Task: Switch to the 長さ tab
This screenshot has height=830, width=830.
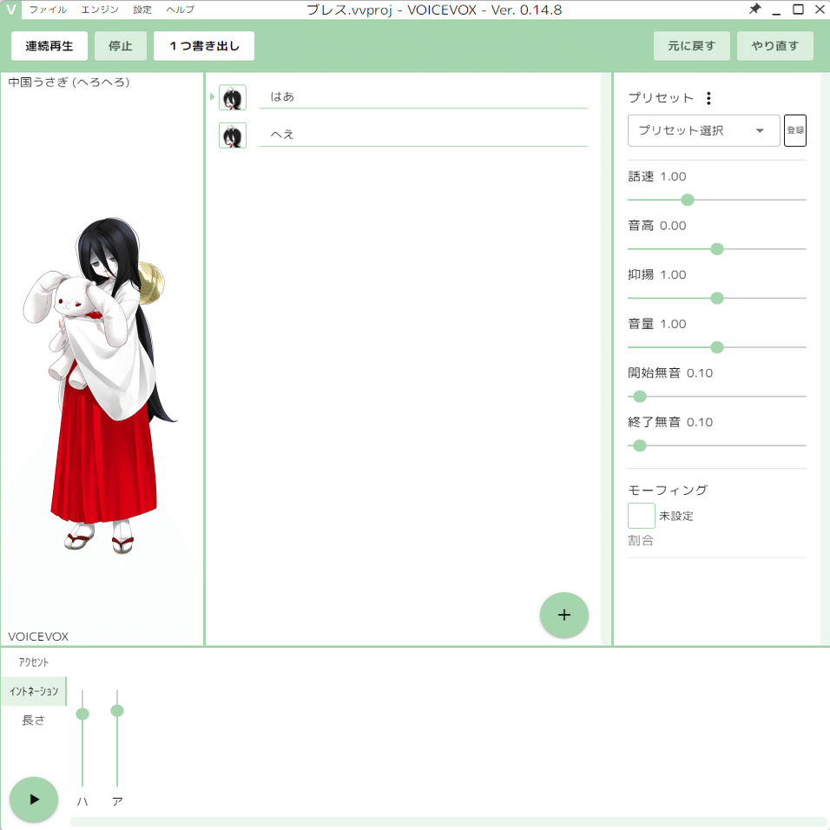Action: (33, 720)
